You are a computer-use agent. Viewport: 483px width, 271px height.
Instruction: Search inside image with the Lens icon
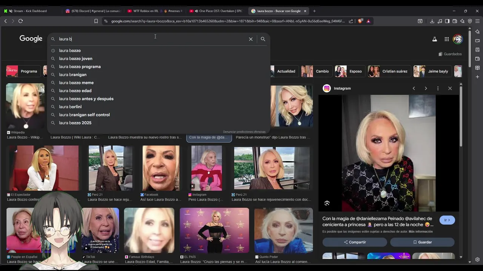coord(327,203)
